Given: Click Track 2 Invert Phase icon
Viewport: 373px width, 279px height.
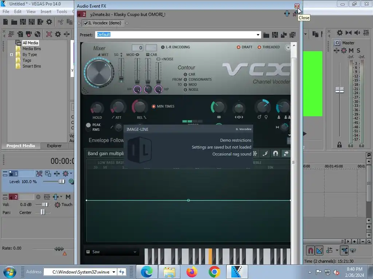Looking at the screenshot, I should [x=47, y=197].
